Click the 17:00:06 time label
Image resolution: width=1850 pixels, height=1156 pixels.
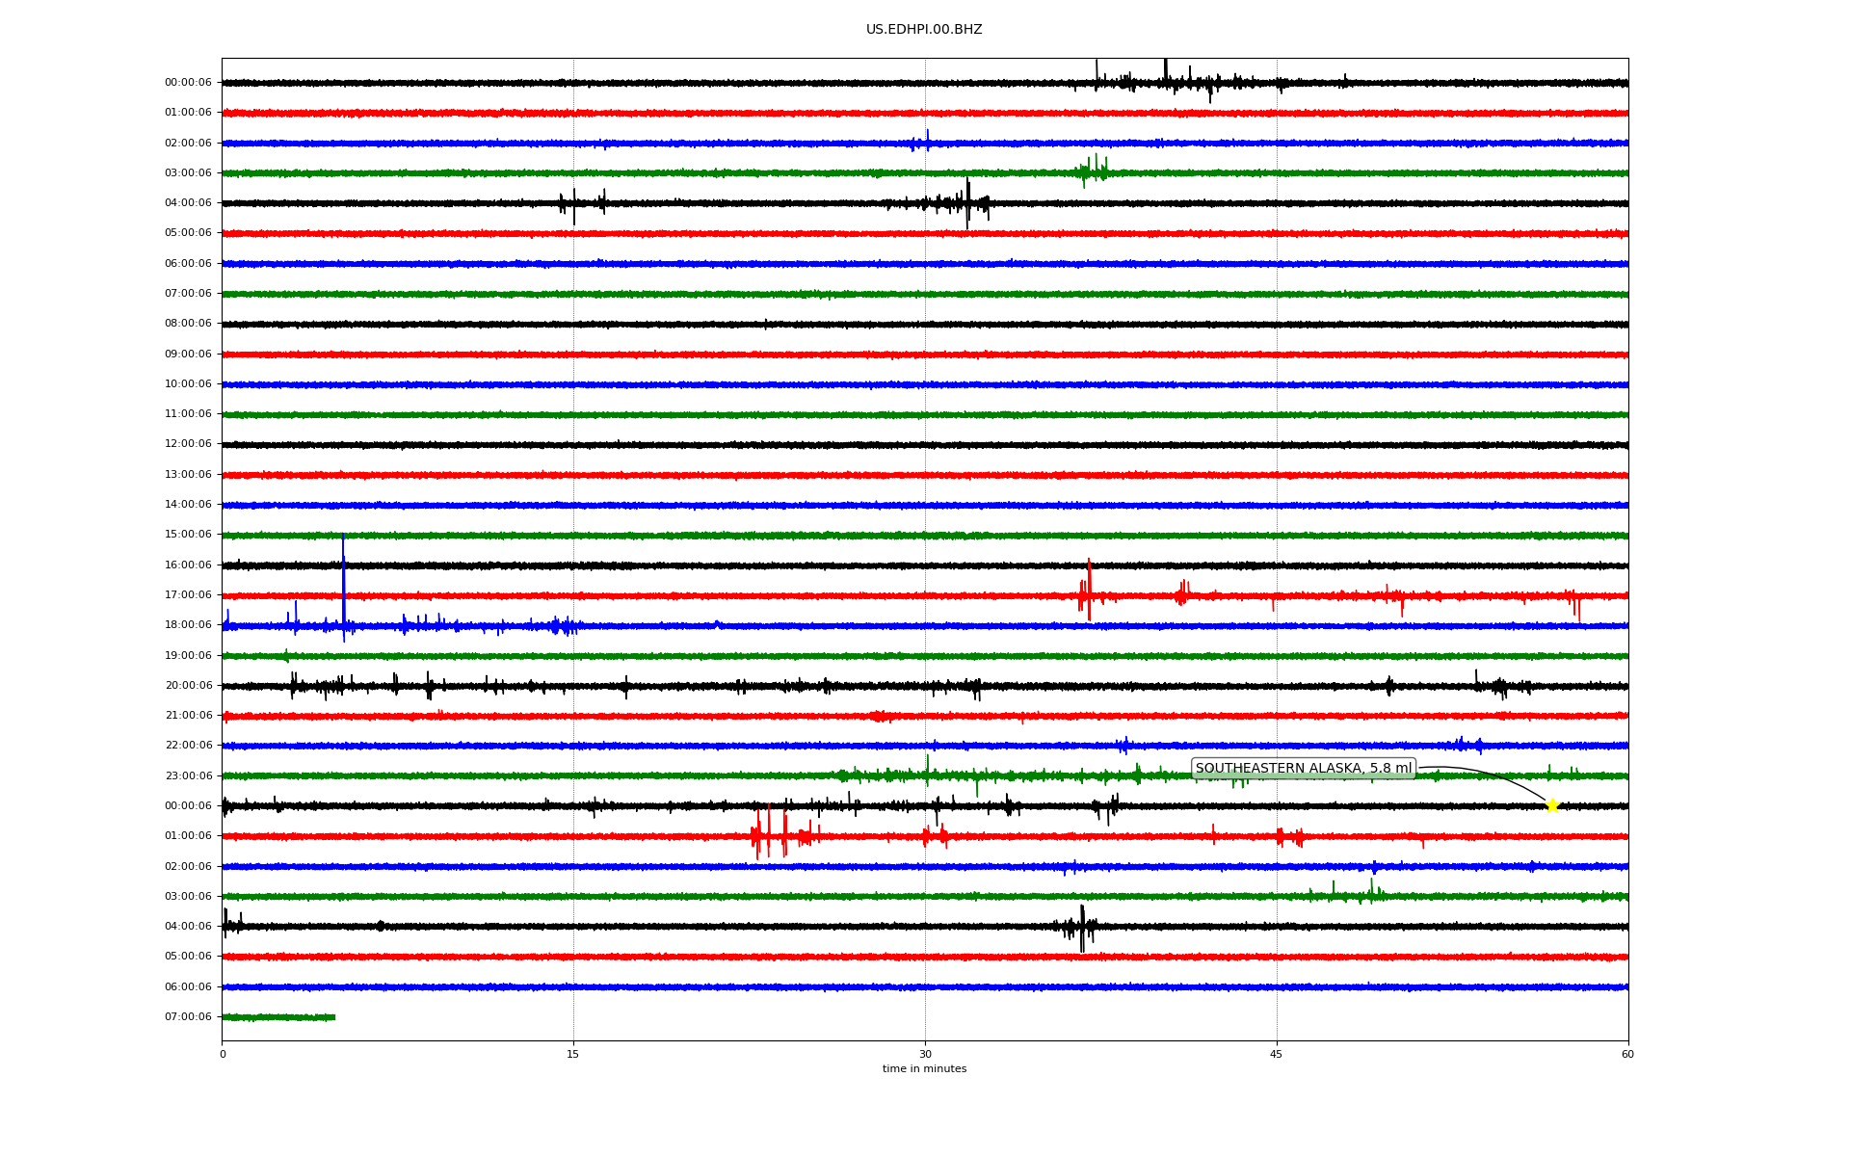pyautogui.click(x=188, y=595)
